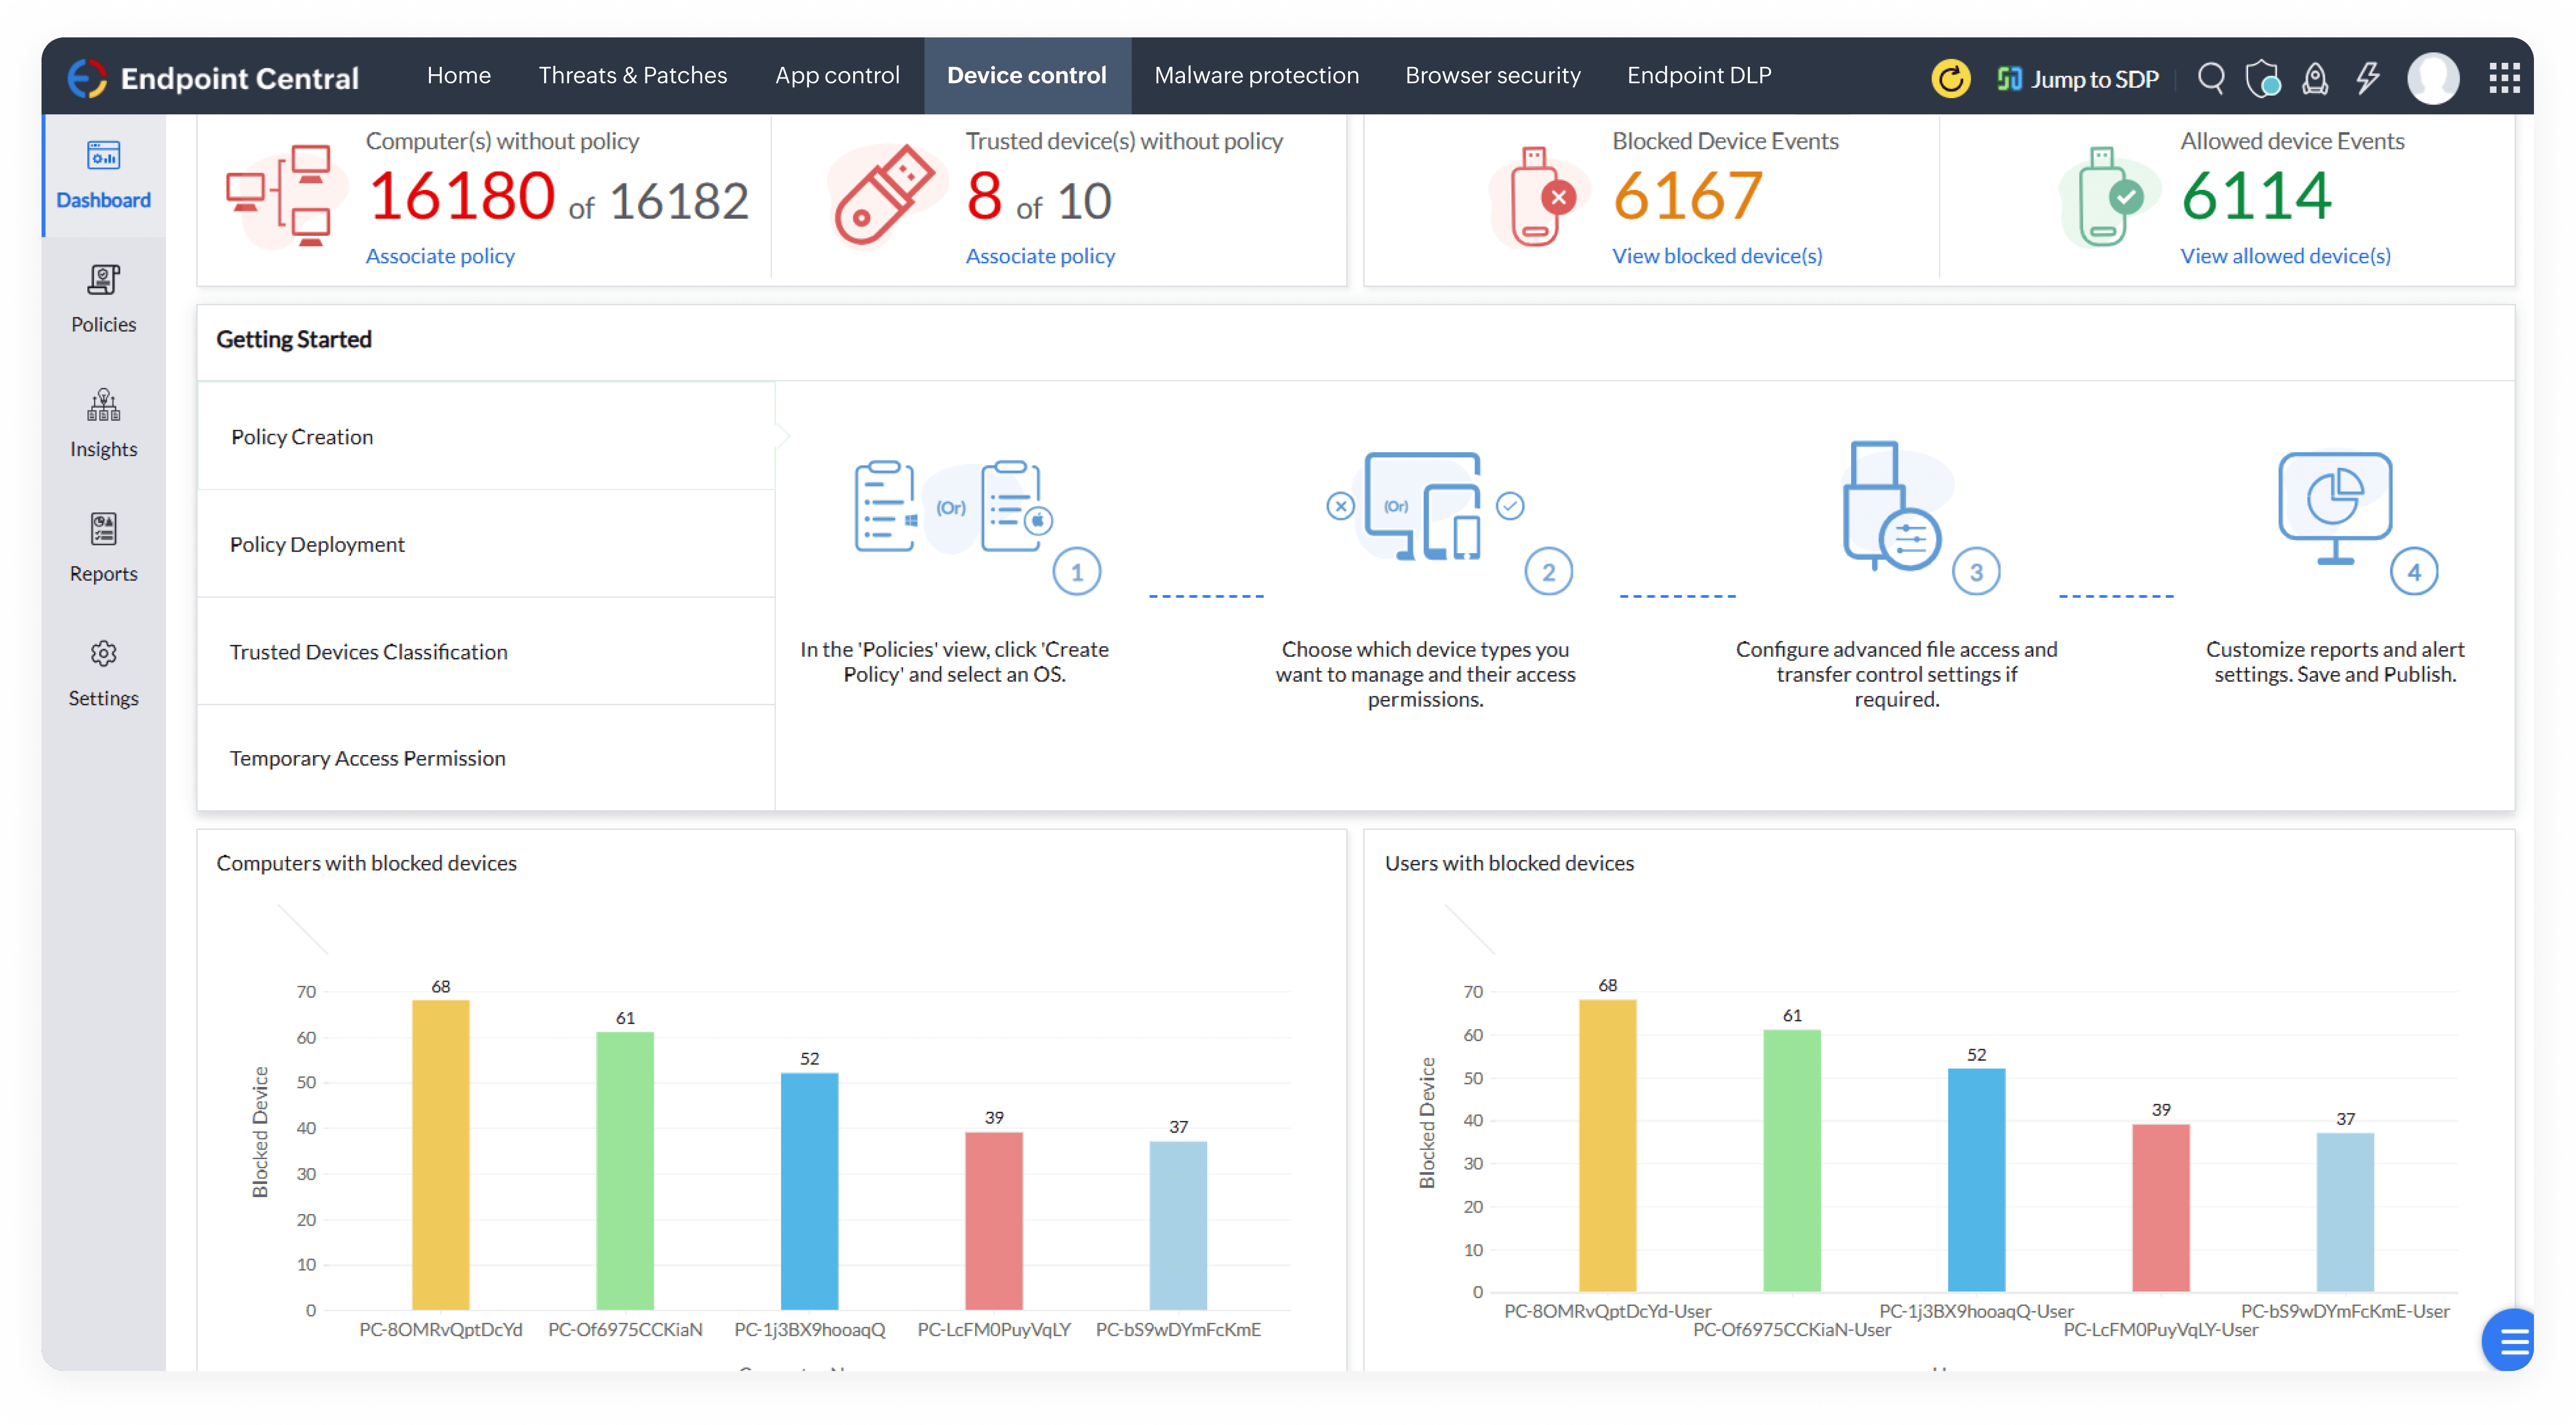Click Associate policy under Computers without policy
The image size is (2576, 1425).
pos(440,256)
